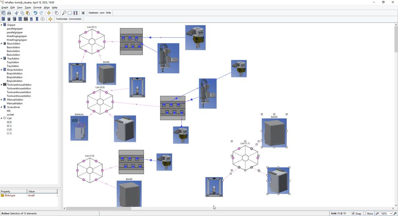The height and width of the screenshot is (216, 398).
Task: Click the horizontal scrollbar thumb below the canvas
Action: pyautogui.click(x=99, y=208)
